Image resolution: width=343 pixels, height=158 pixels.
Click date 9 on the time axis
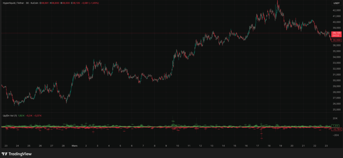click(166, 146)
